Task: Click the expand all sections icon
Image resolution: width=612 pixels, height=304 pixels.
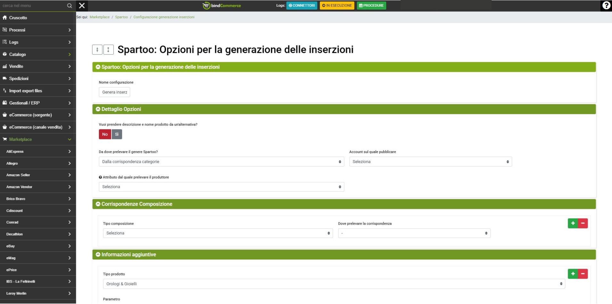Action: 108,50
